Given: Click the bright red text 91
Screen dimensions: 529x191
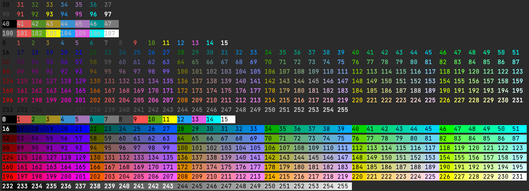Looking at the screenshot, I should click(x=20, y=15).
